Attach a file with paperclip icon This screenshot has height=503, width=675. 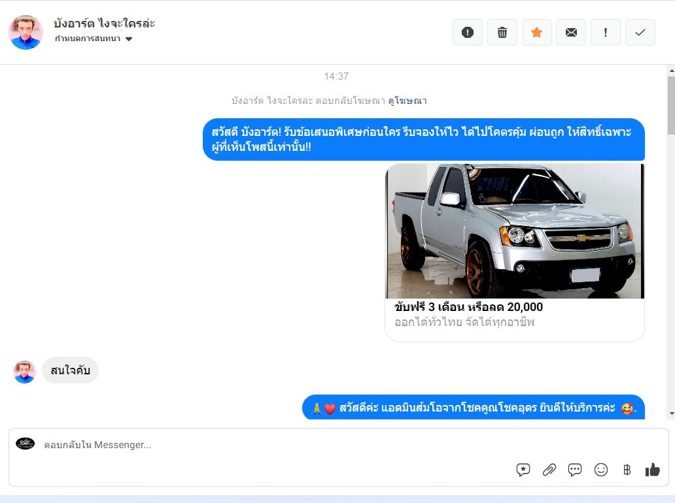tap(549, 470)
